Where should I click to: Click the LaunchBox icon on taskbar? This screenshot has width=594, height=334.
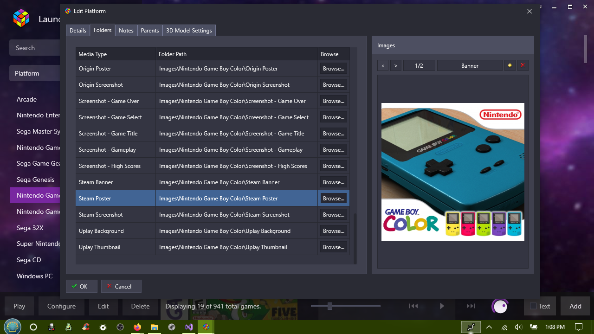tap(206, 327)
